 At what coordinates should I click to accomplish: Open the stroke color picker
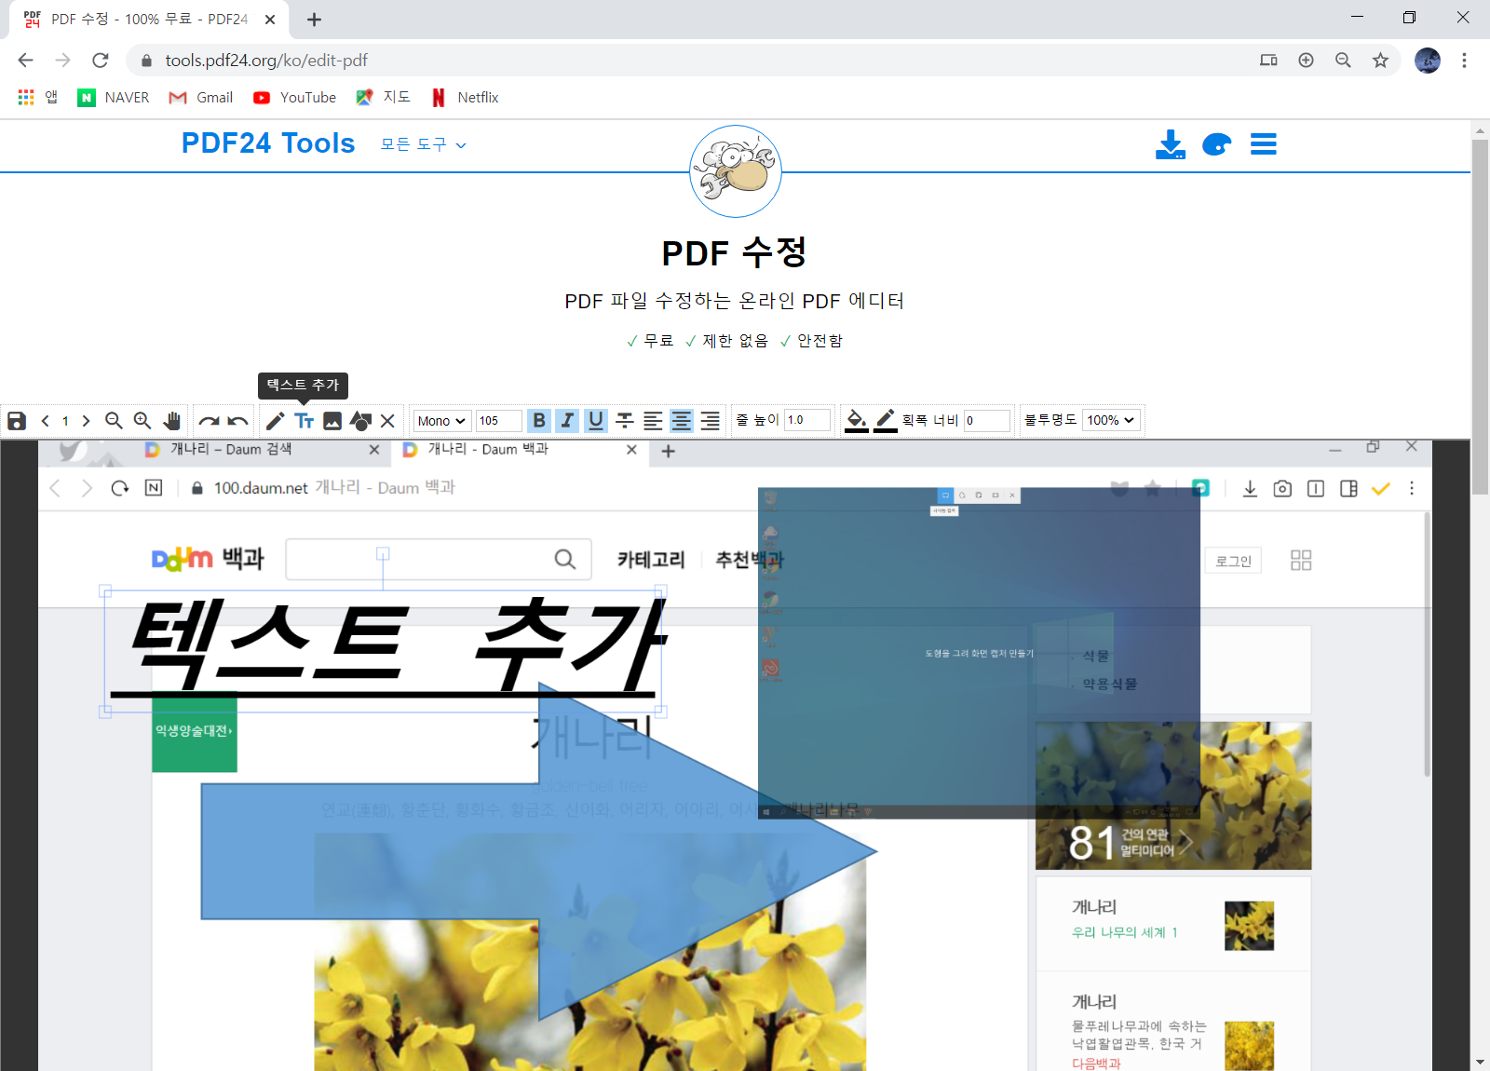point(886,421)
